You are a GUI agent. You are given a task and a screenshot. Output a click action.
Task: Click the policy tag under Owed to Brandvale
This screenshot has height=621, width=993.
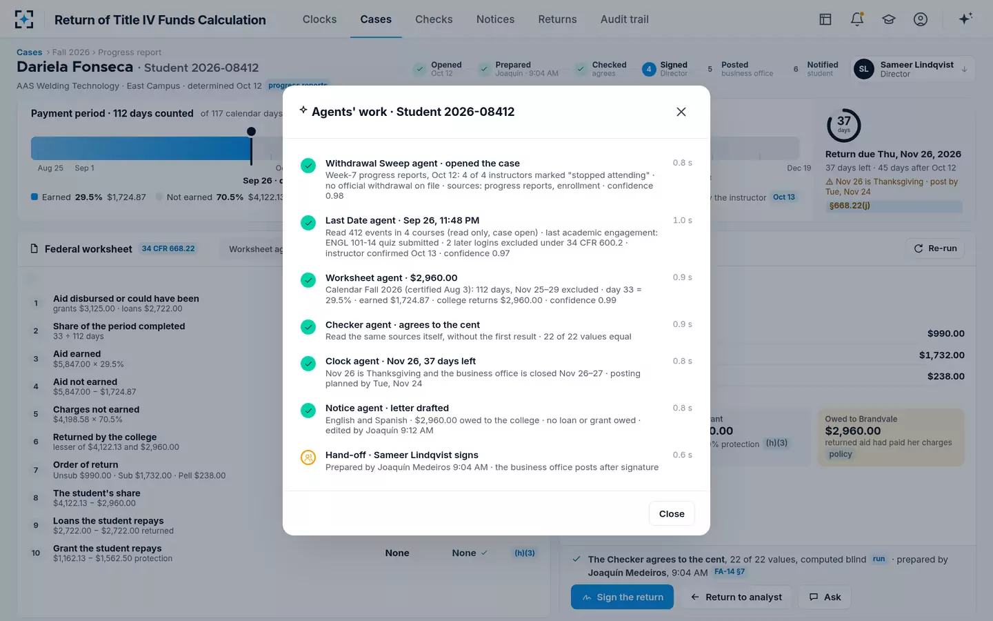click(841, 454)
